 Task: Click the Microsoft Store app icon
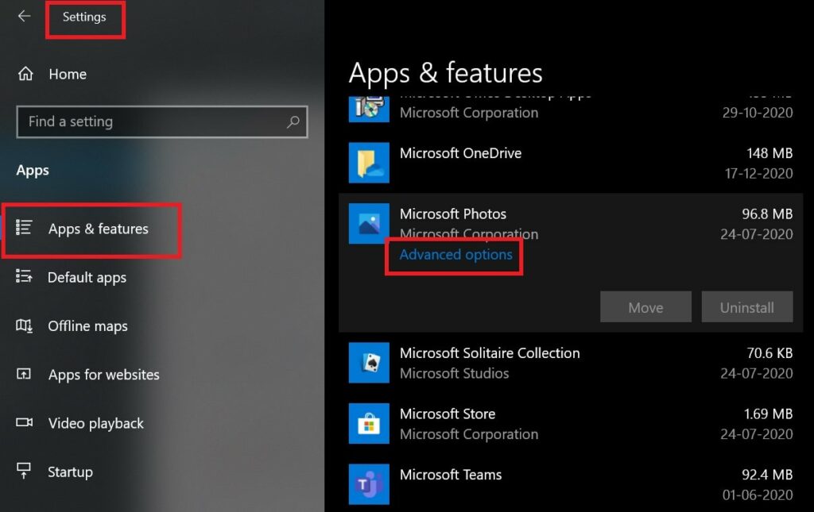(369, 424)
